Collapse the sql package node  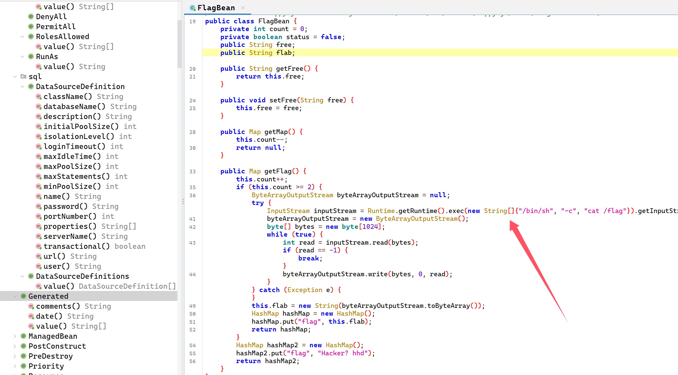15,77
